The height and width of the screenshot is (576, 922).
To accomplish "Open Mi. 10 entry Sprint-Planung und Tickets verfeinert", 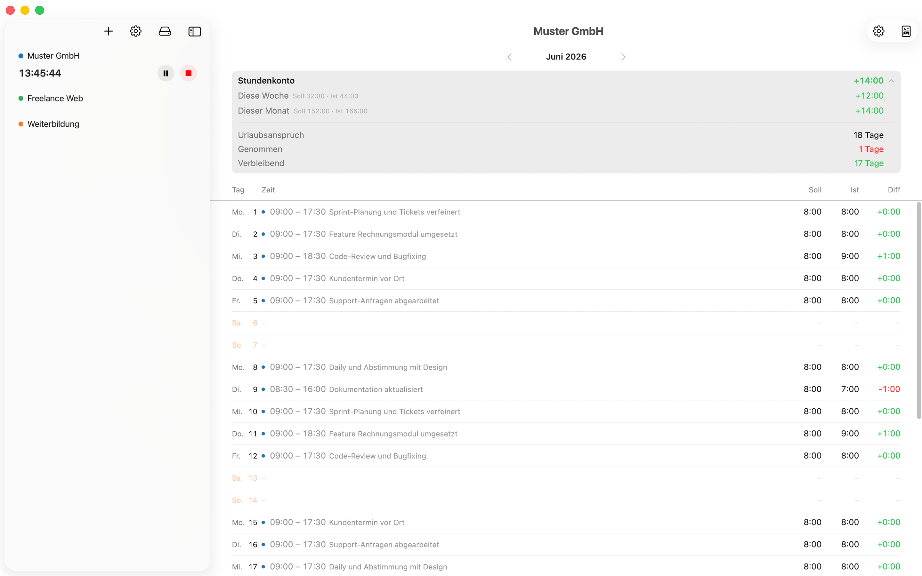I will (x=566, y=412).
